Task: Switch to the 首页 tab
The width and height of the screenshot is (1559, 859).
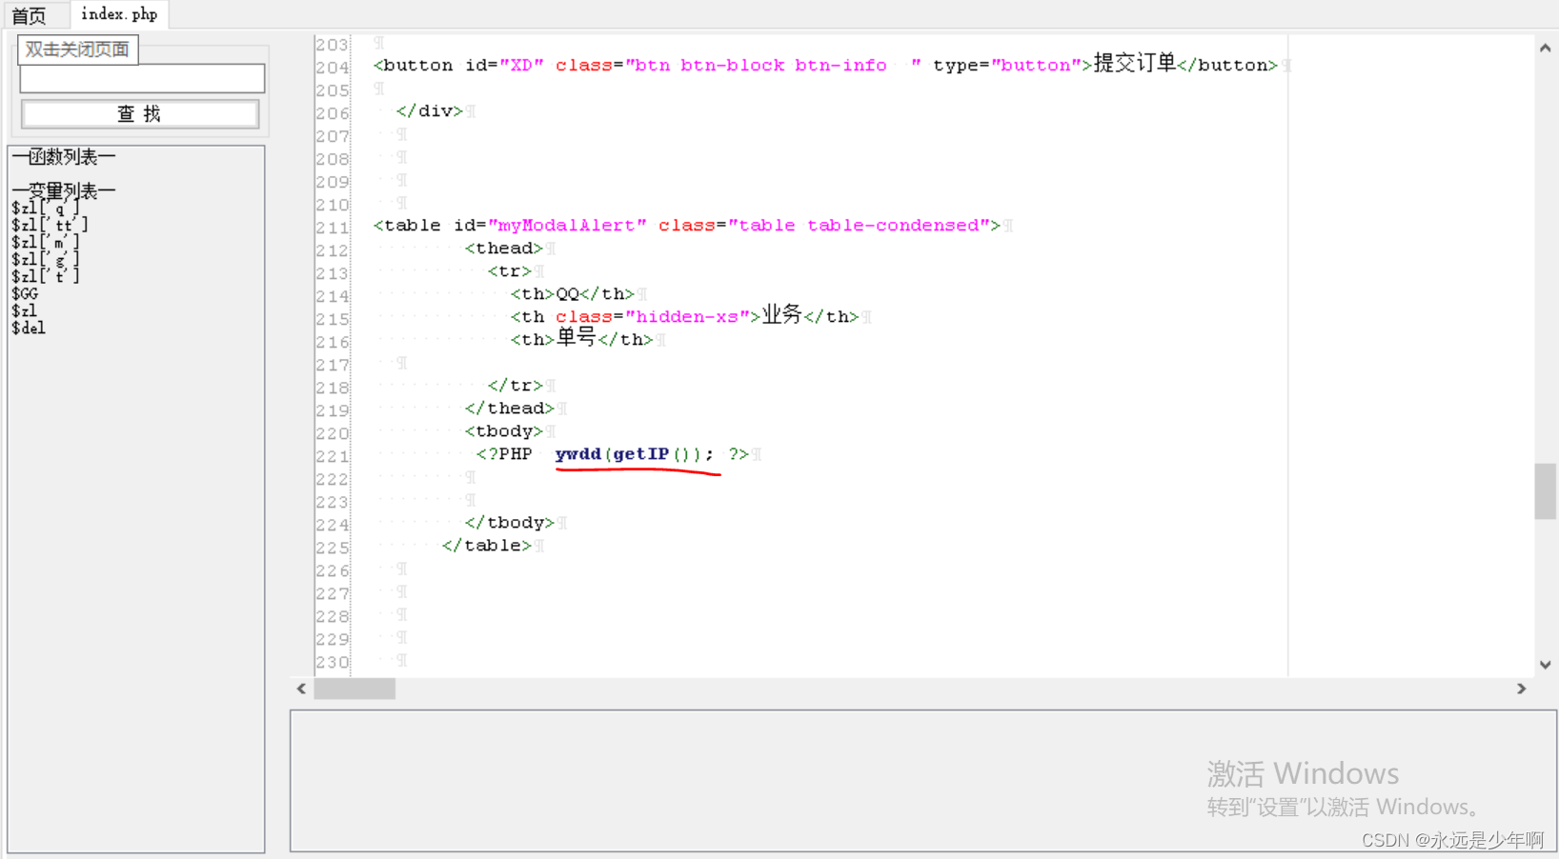Action: click(30, 14)
